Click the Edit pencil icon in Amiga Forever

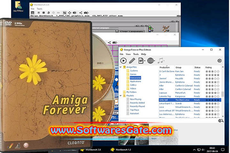click(x=132, y=61)
